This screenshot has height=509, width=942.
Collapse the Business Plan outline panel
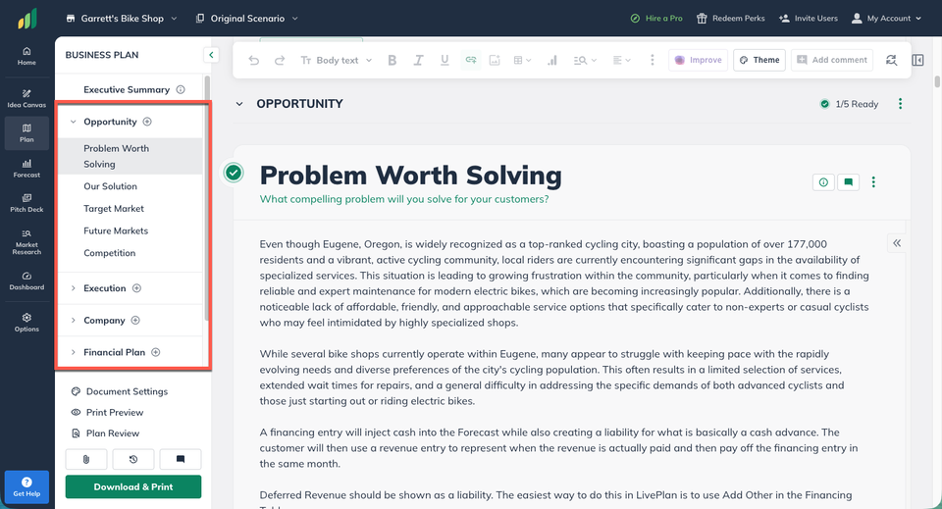[211, 55]
